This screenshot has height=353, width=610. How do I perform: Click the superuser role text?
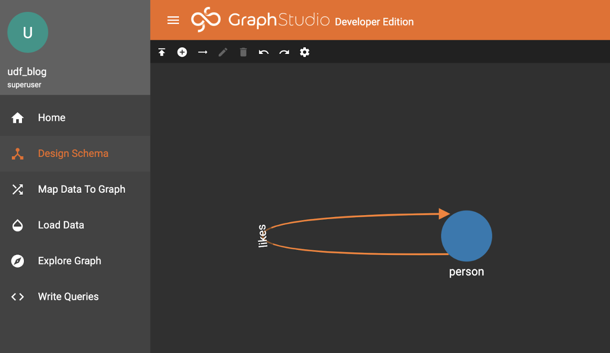24,85
